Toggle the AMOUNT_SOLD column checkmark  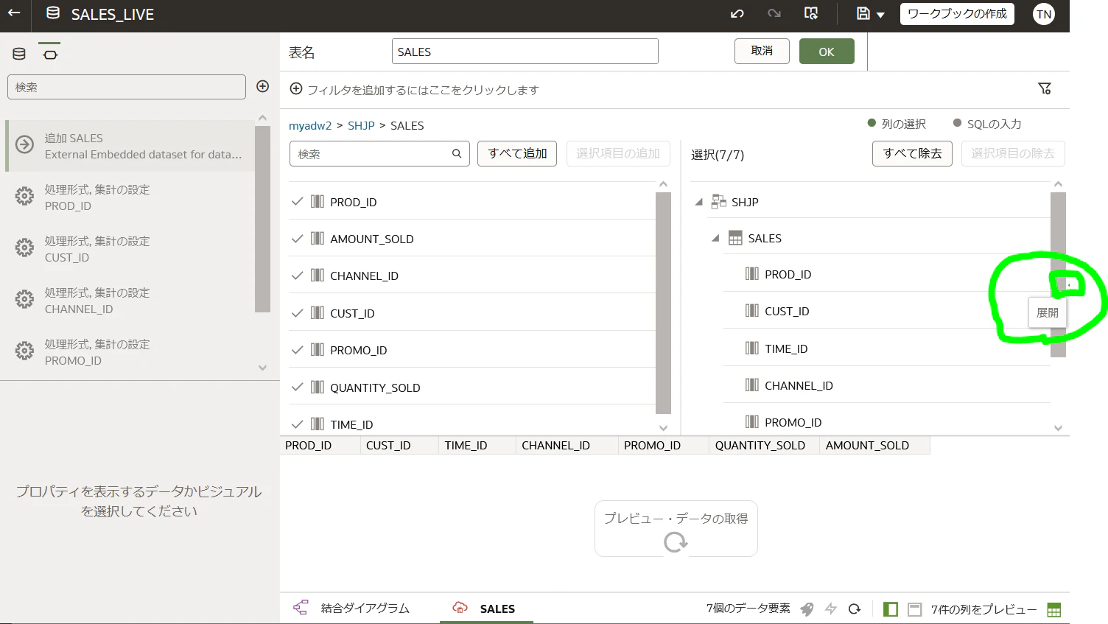[297, 238]
